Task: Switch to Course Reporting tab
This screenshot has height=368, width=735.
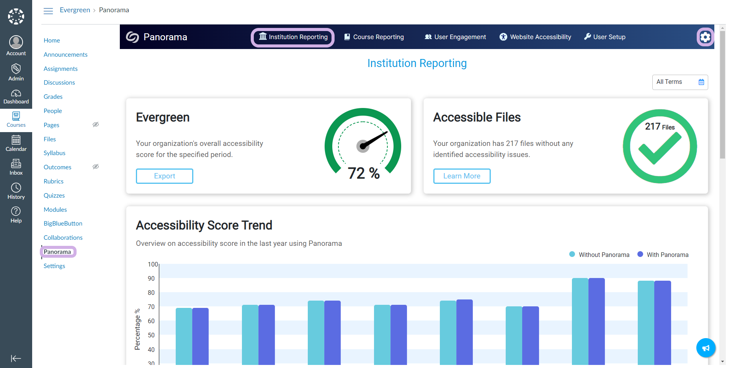Action: click(x=374, y=37)
